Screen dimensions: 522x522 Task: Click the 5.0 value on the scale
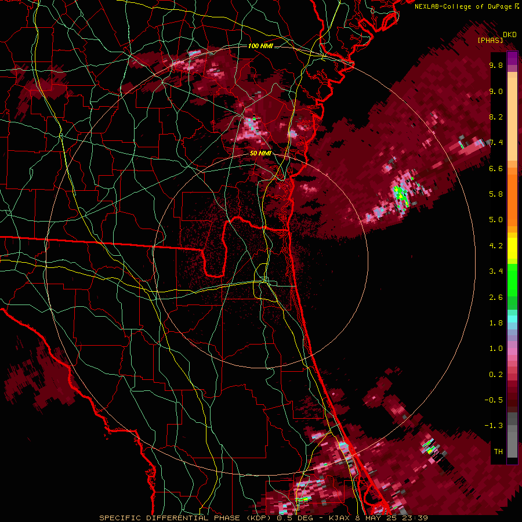(496, 220)
